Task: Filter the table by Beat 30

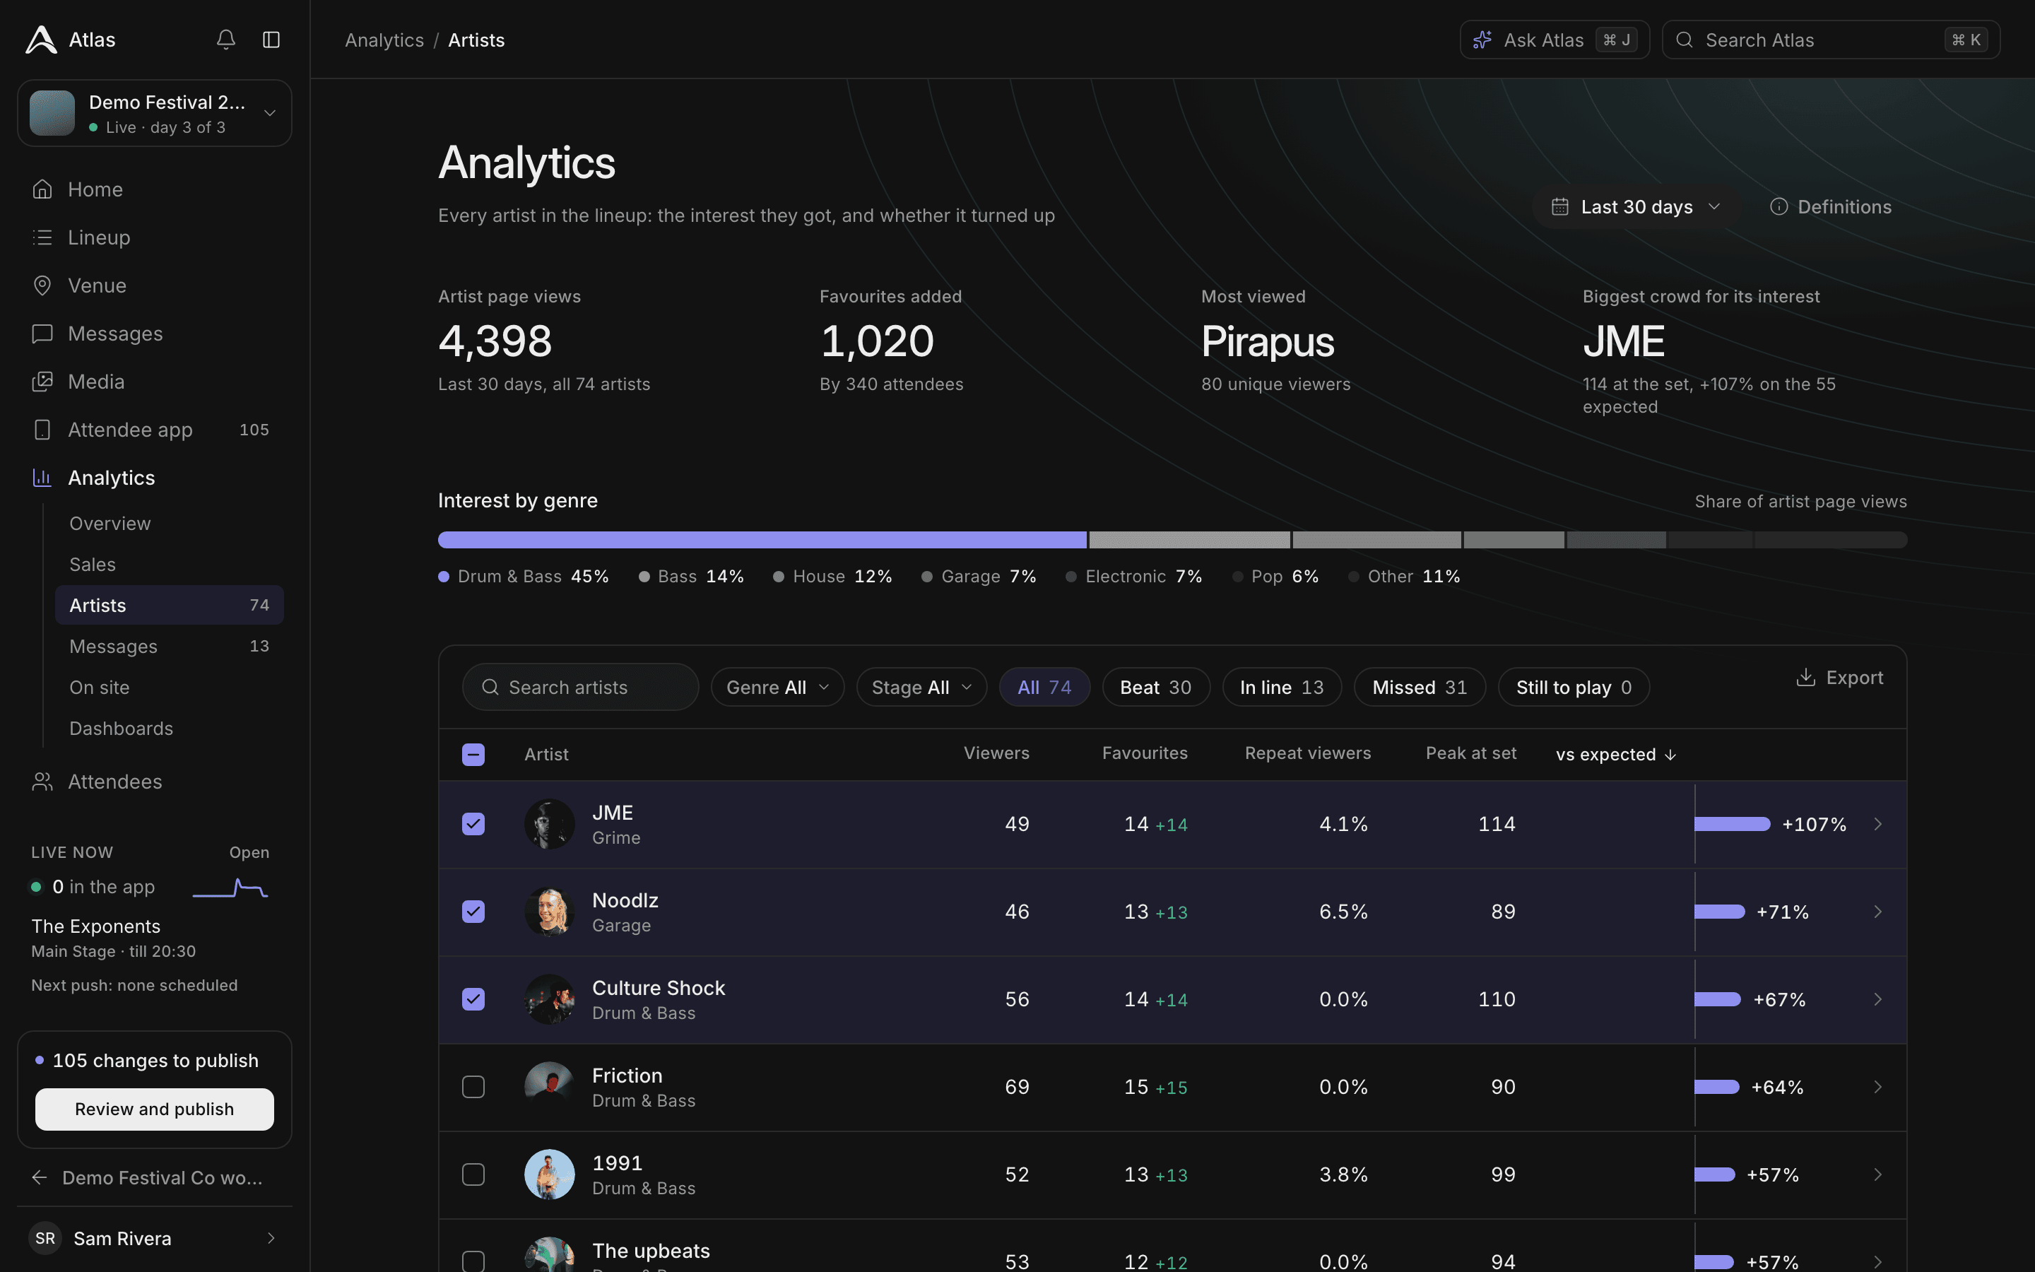Action: pos(1155,688)
